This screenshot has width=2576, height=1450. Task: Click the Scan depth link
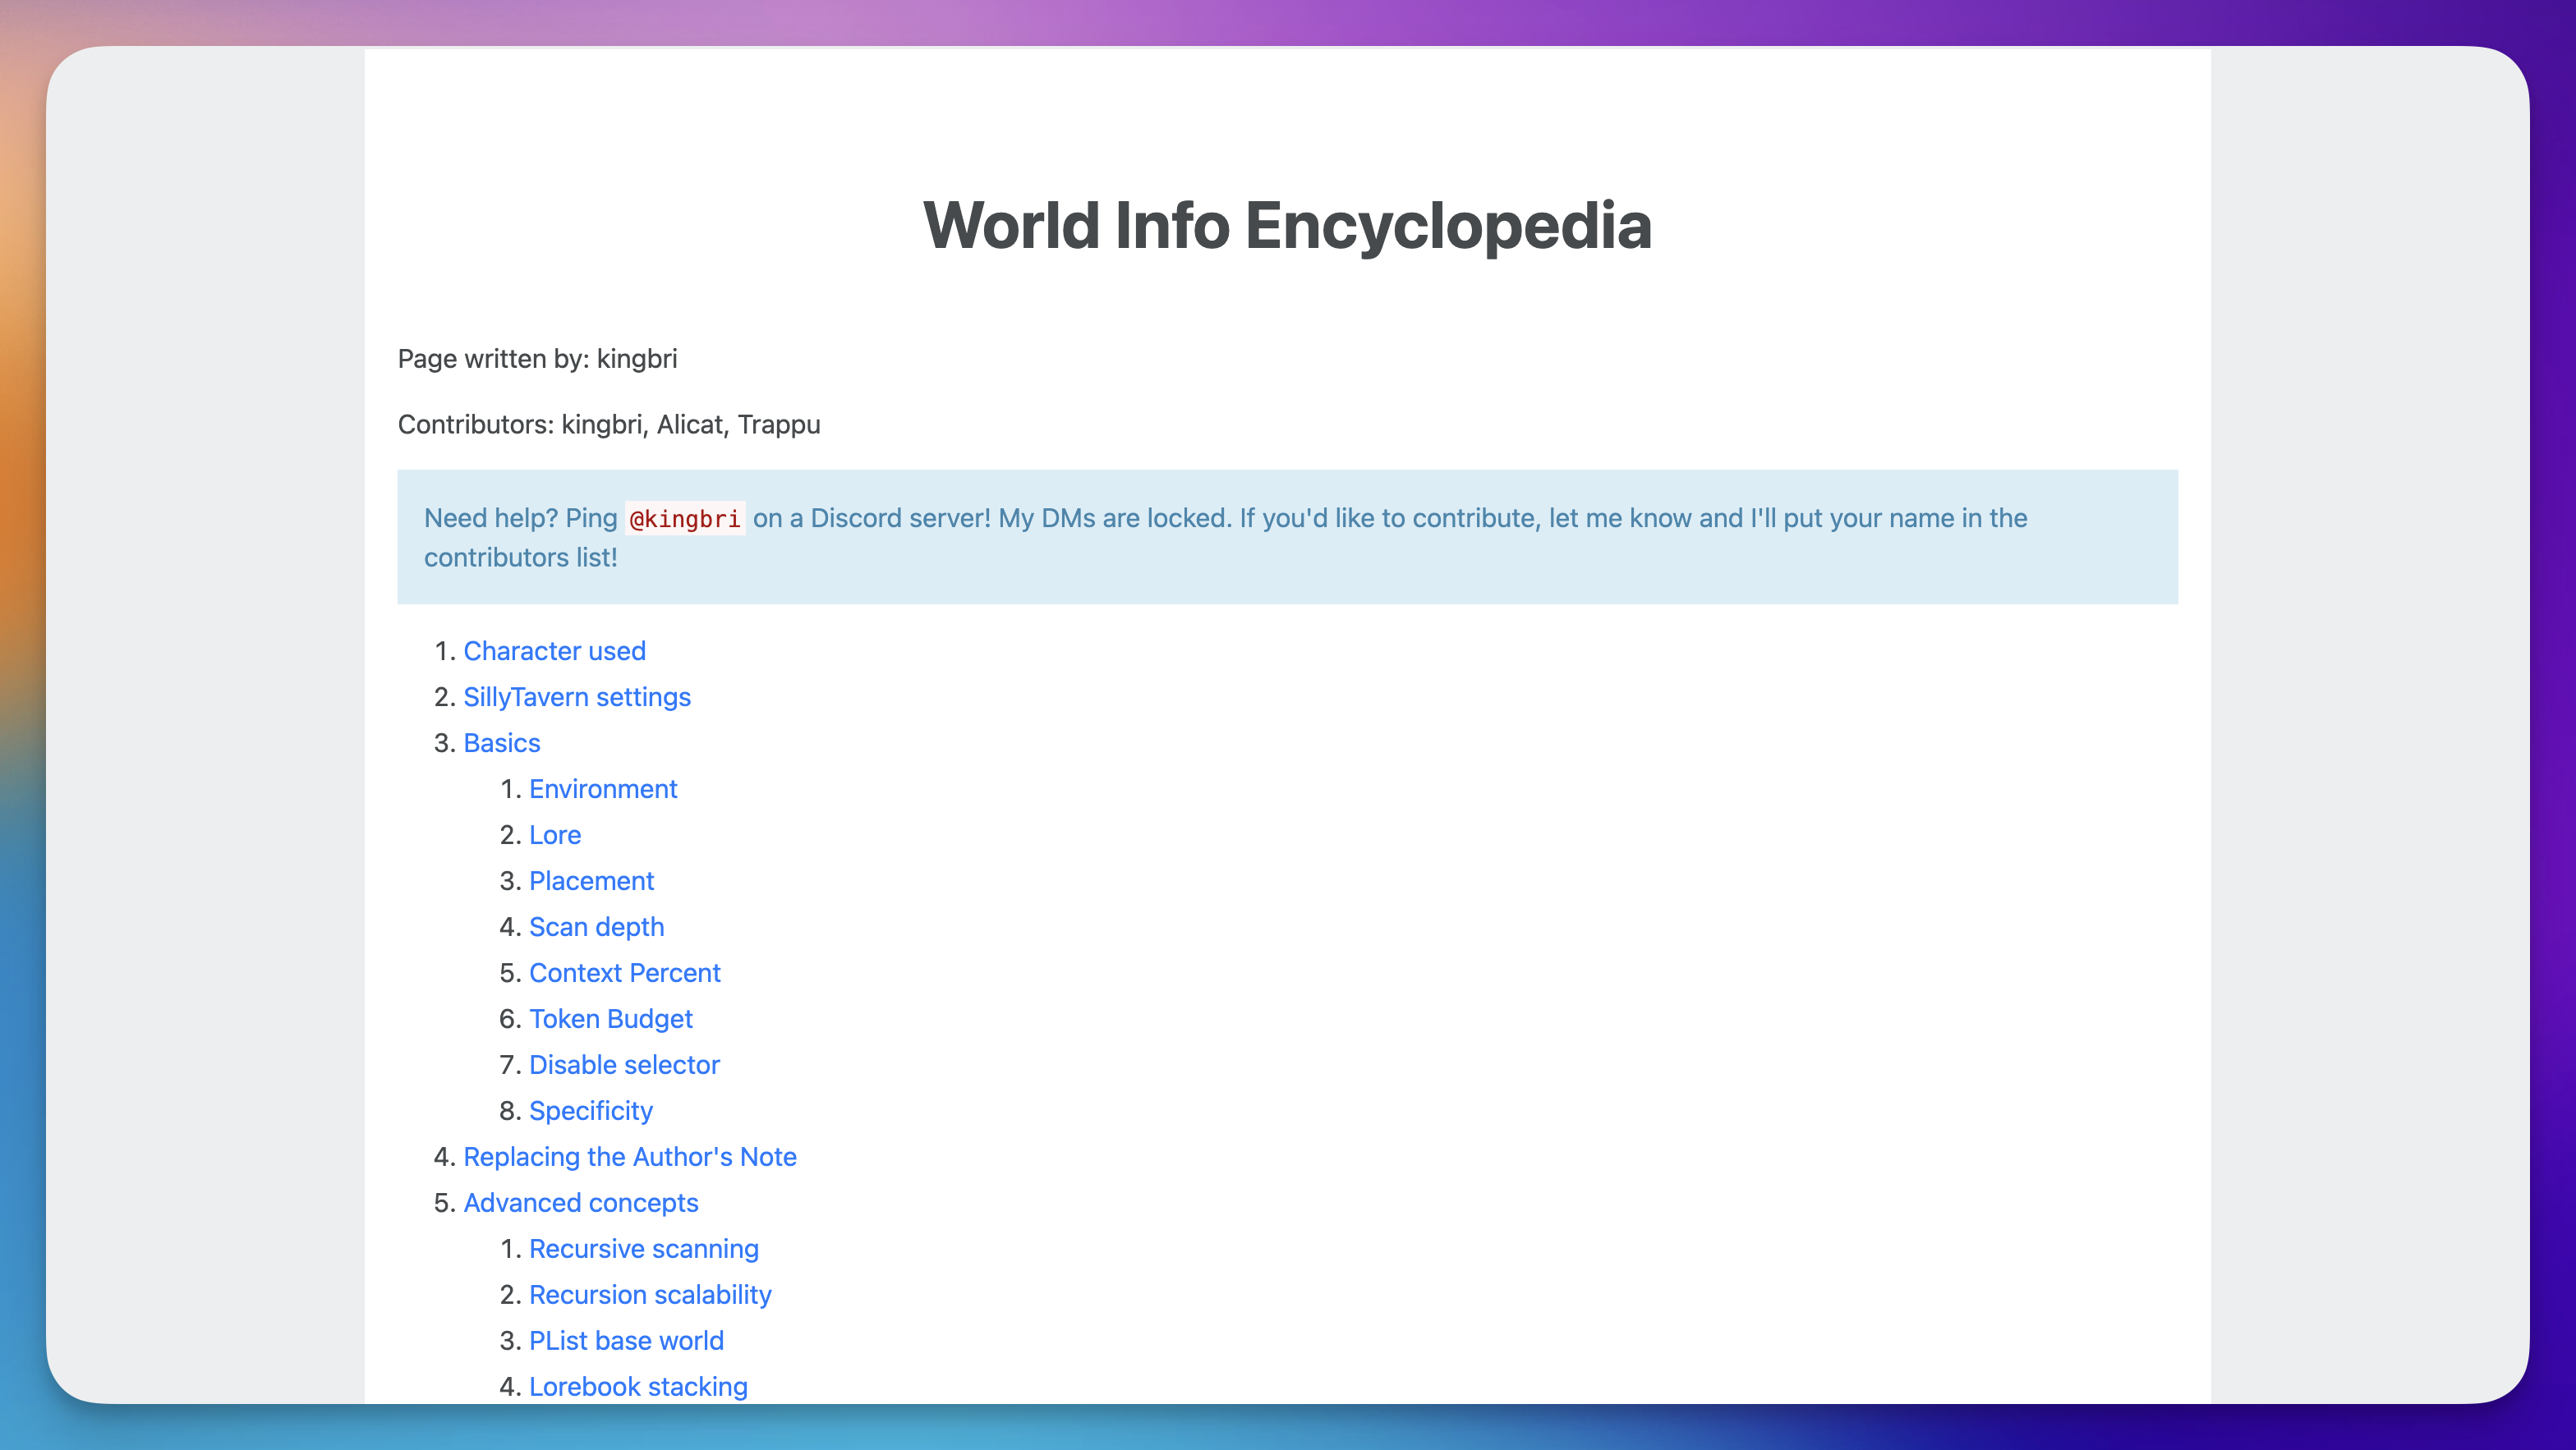(x=596, y=926)
